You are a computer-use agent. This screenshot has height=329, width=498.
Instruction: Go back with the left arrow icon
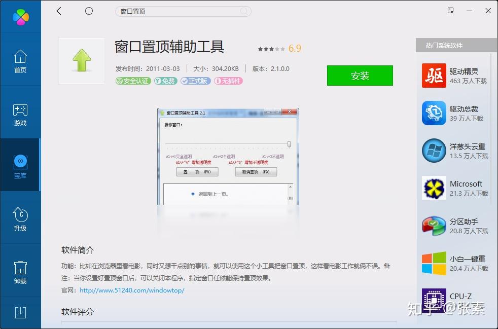(59, 11)
